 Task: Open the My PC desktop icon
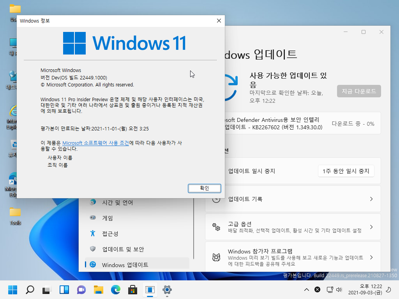pos(13,47)
